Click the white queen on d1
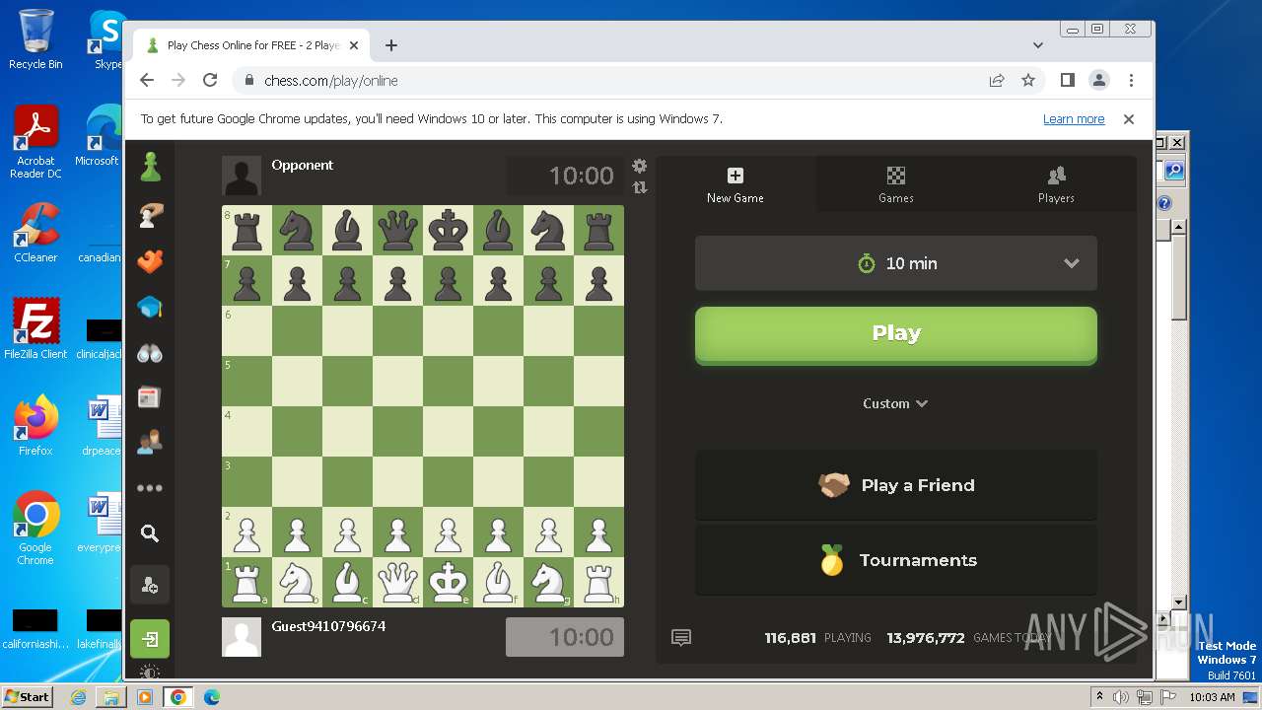 click(x=398, y=582)
